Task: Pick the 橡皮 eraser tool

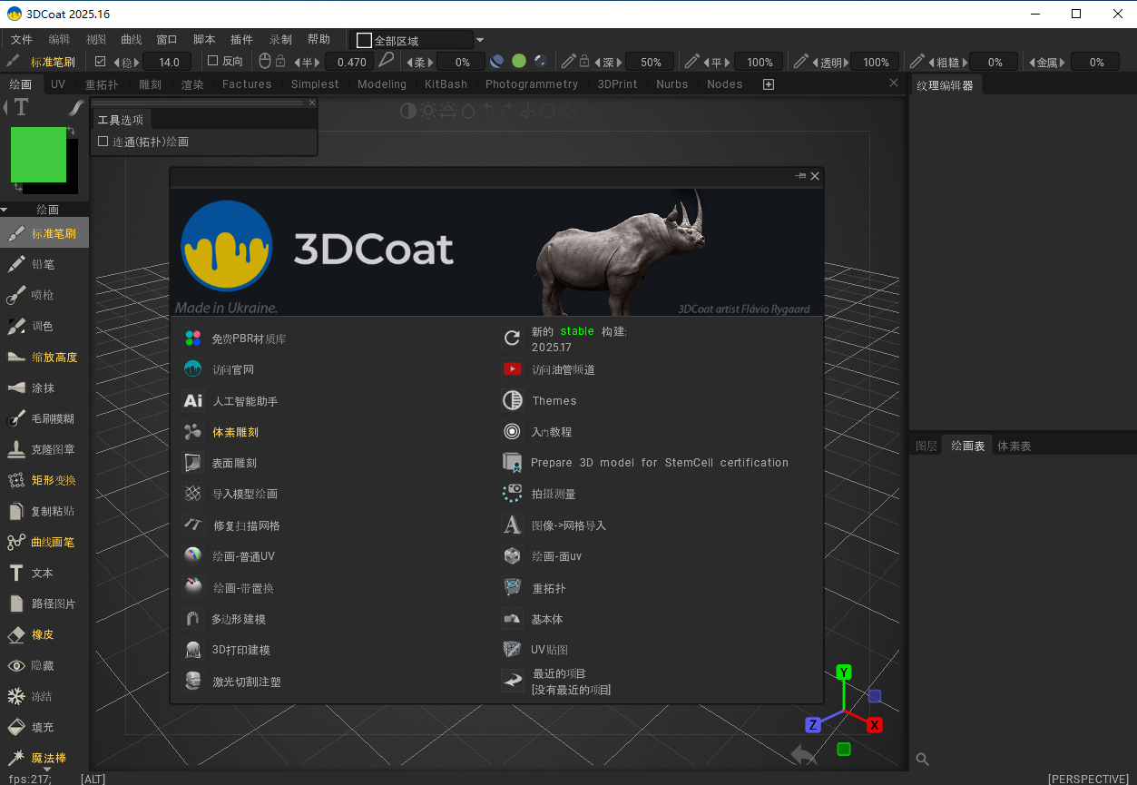Action: [x=43, y=634]
